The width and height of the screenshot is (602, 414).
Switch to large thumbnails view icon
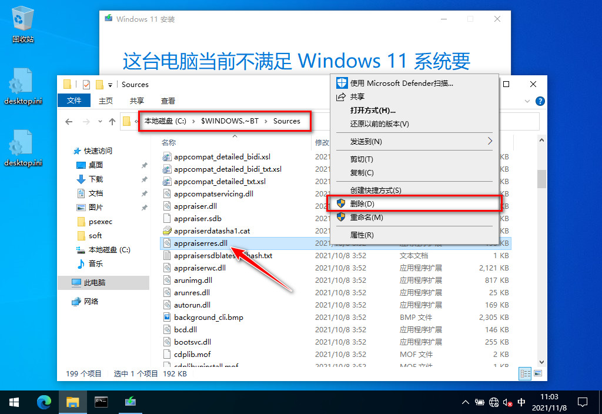click(538, 373)
